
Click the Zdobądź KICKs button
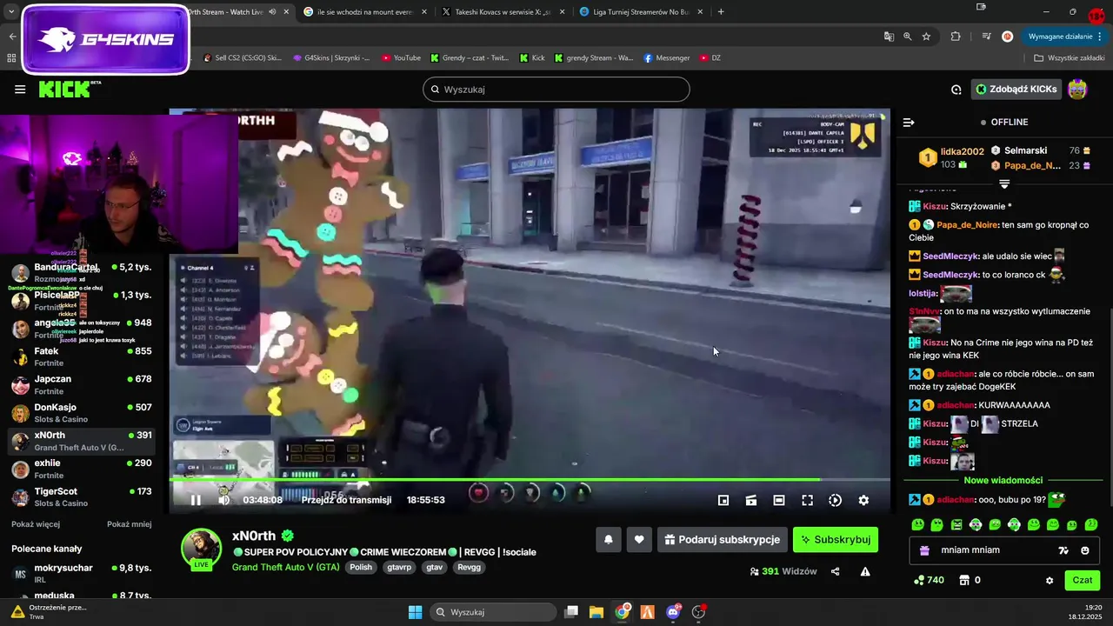point(1016,89)
